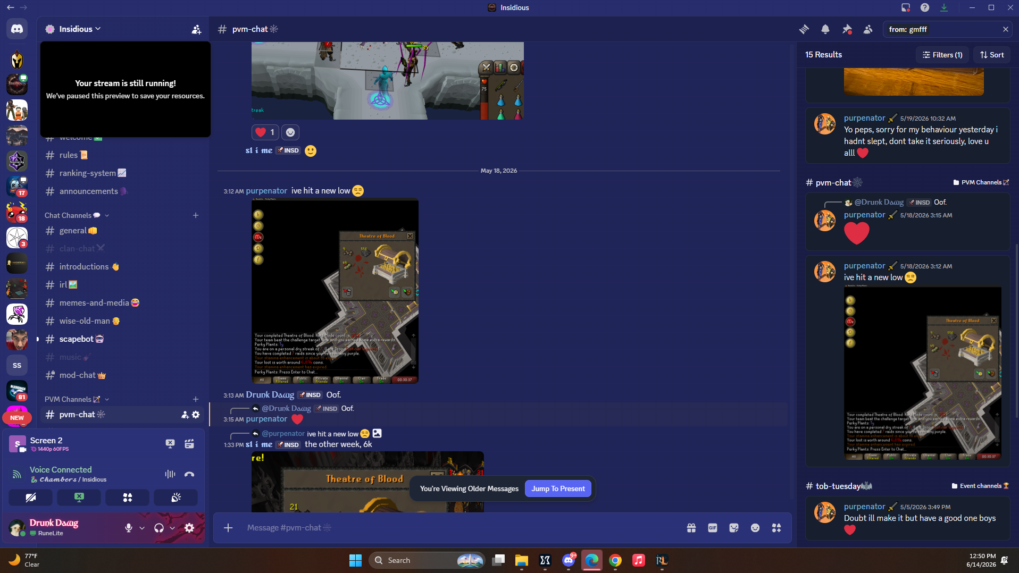Image resolution: width=1019 pixels, height=573 pixels.
Task: Clear the search field with X
Action: 1005,29
